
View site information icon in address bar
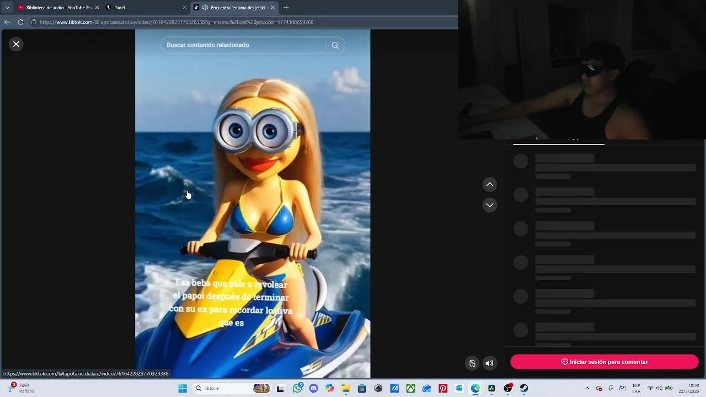click(34, 22)
